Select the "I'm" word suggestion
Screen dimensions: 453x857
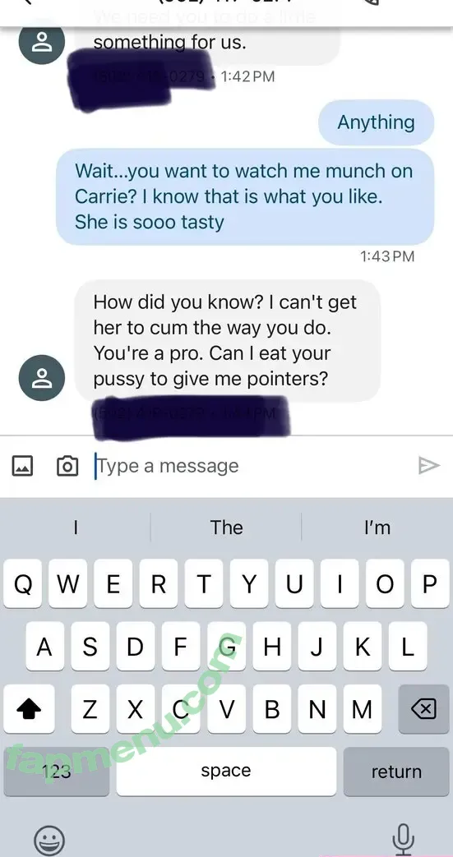coord(377,528)
